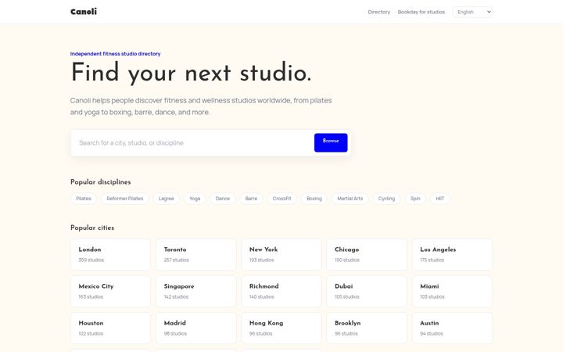The image size is (563, 352).
Task: Open the London city card
Action: click(110, 255)
